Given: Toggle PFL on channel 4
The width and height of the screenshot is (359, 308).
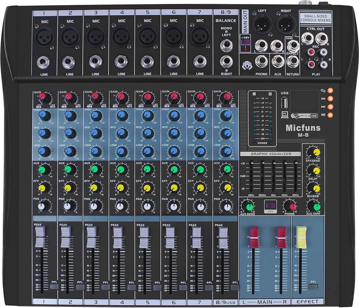Looking at the screenshot, I should tap(132, 287).
